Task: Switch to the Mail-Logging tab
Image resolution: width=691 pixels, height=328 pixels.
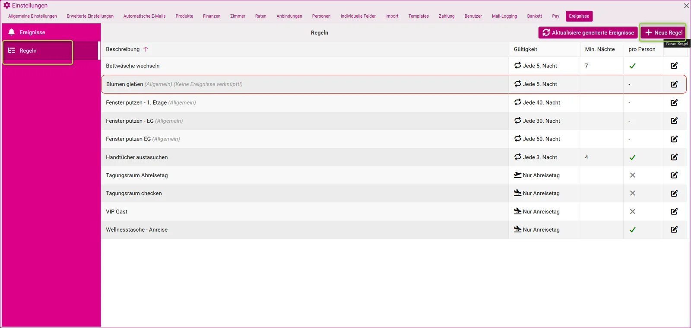Action: point(504,16)
